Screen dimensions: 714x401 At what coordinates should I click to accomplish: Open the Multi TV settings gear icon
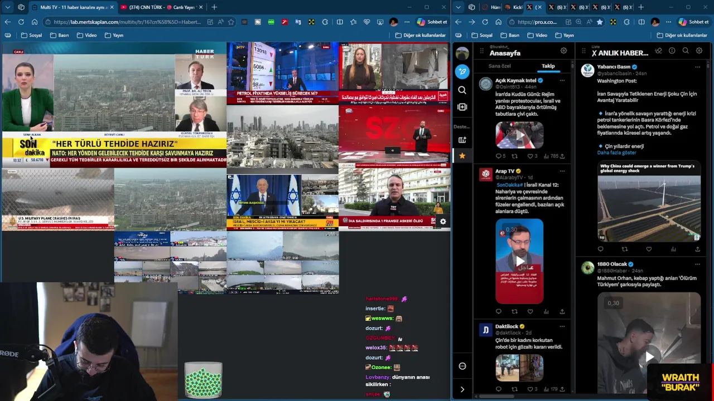pyautogui.click(x=443, y=222)
